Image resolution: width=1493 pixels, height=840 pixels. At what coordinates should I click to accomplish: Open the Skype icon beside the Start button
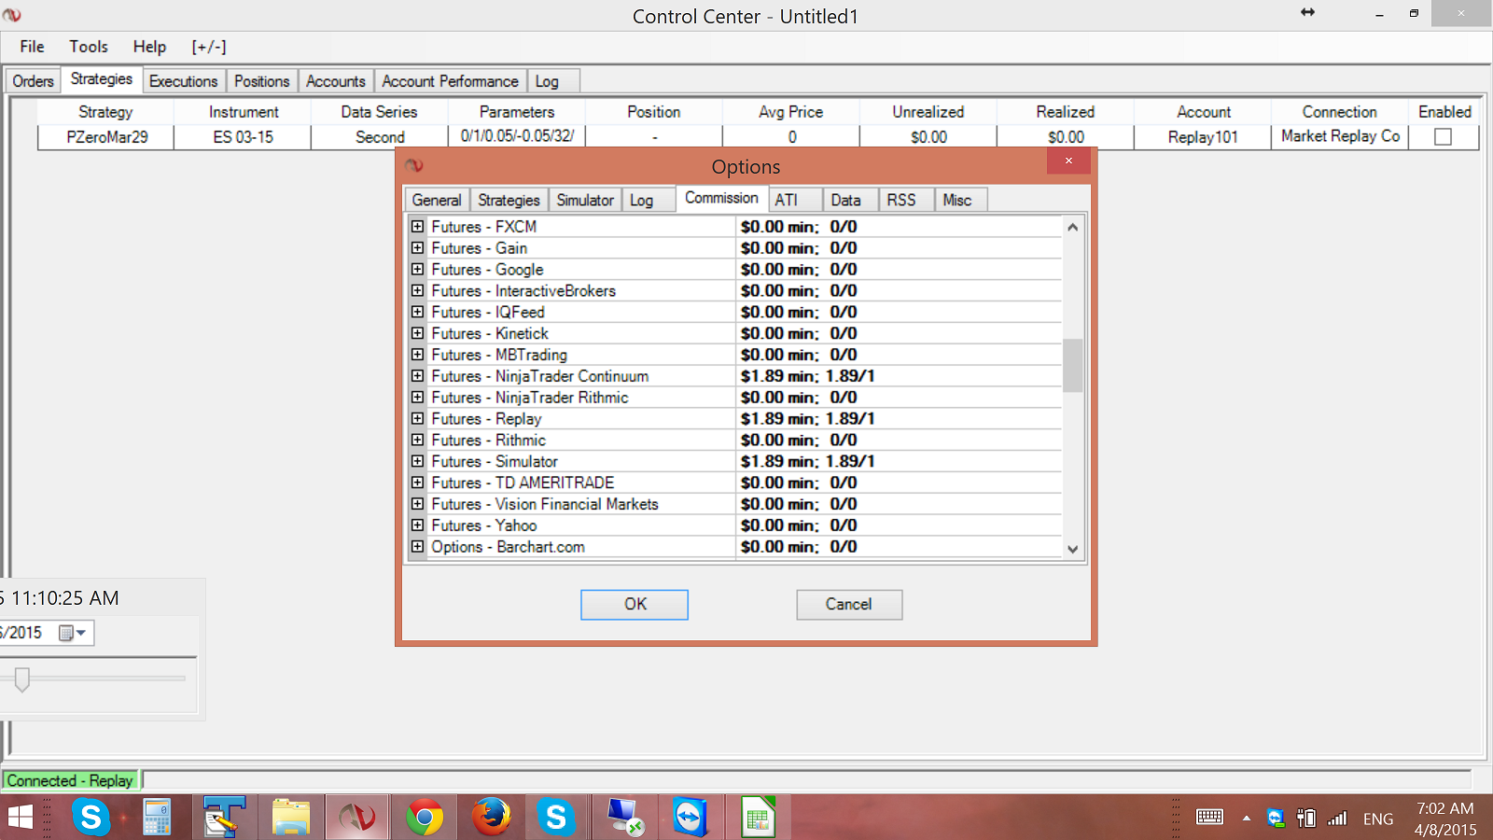(x=91, y=818)
